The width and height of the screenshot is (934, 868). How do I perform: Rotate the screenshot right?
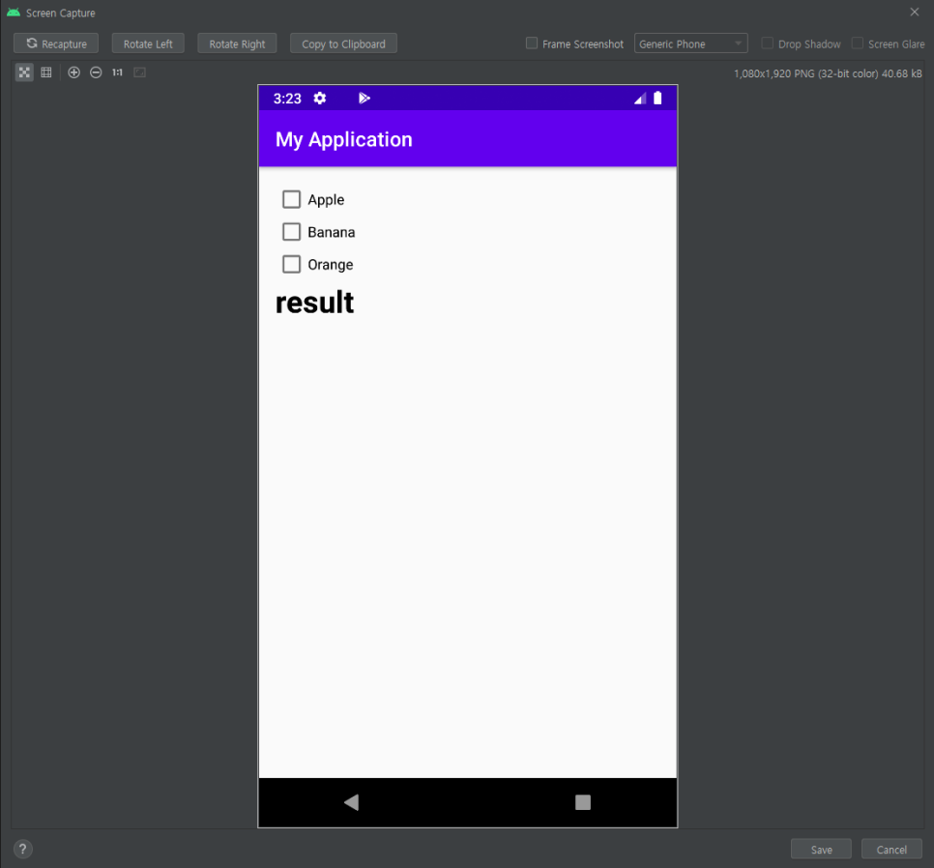point(237,43)
